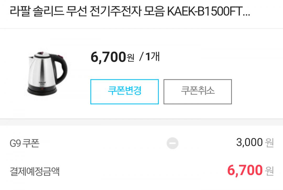Click the gray minus circle icon

(172, 143)
